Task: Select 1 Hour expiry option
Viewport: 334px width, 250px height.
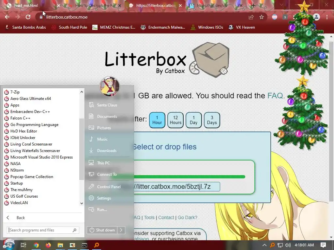Action: tap(157, 120)
